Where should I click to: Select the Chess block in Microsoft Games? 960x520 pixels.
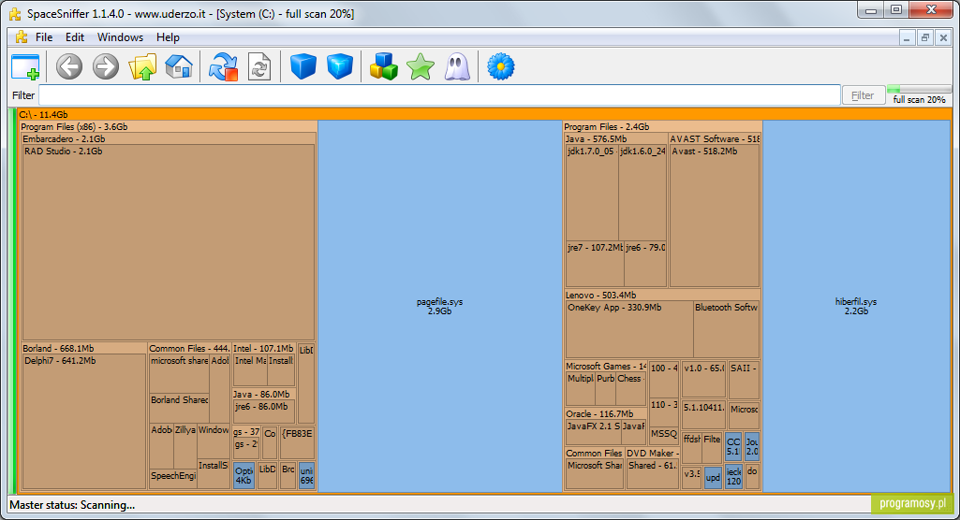(x=630, y=389)
